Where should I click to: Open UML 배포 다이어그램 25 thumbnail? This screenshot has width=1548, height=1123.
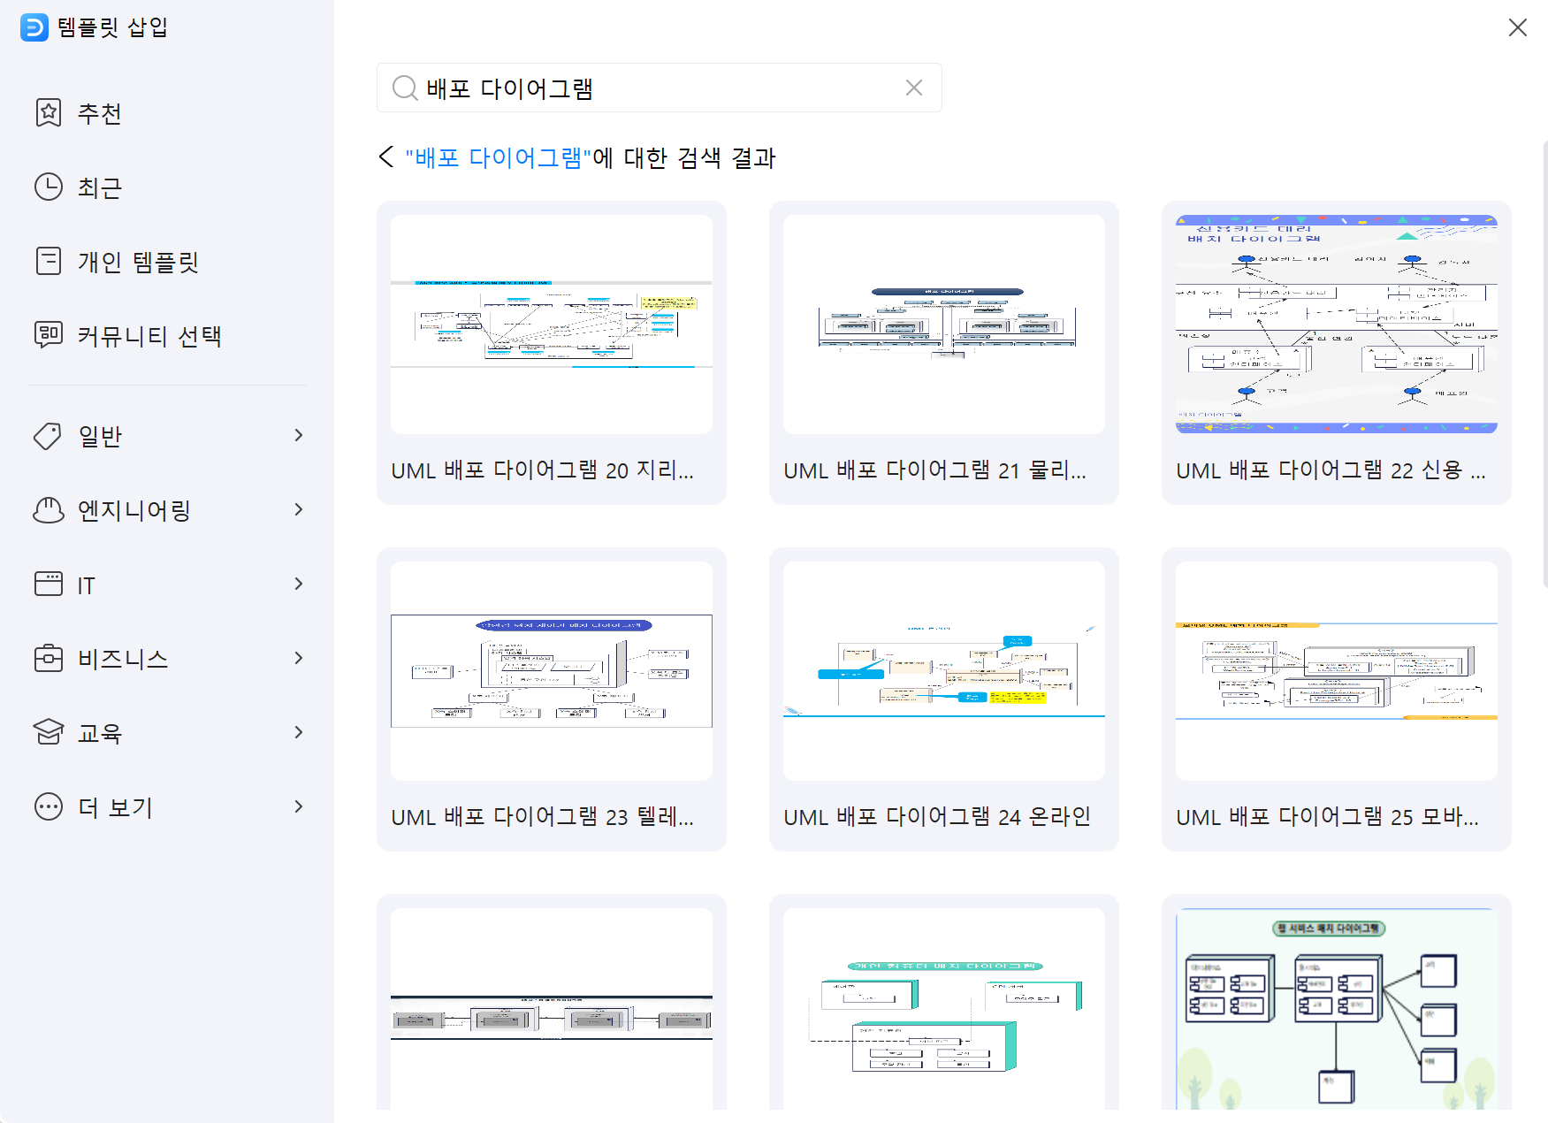point(1337,671)
